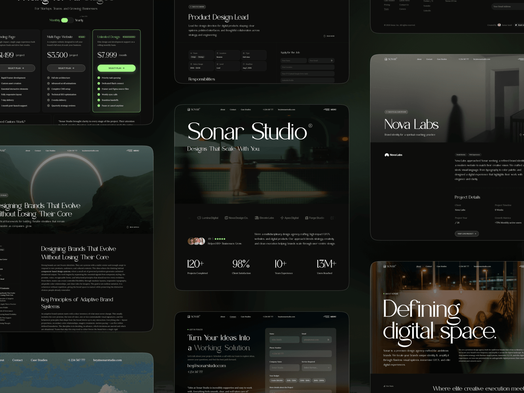Screen dimensions: 524x393
Task: Click the Apex Digital client logo
Action: pyautogui.click(x=290, y=218)
